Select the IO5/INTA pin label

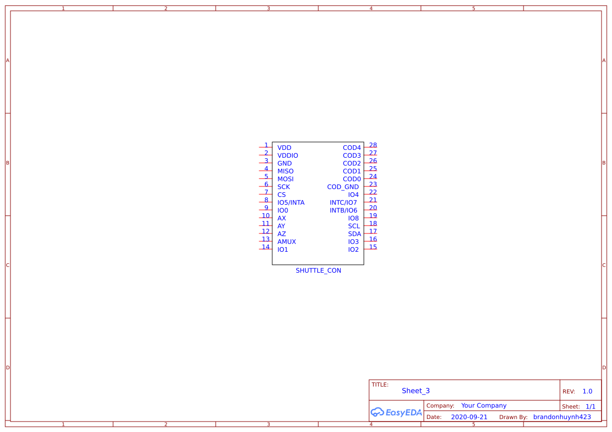pos(291,202)
